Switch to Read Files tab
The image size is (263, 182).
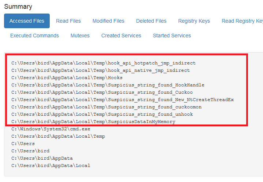68,21
